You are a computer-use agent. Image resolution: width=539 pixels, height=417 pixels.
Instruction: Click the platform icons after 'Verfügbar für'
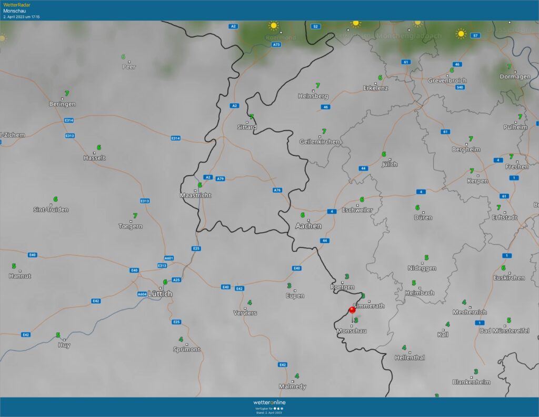click(x=279, y=409)
